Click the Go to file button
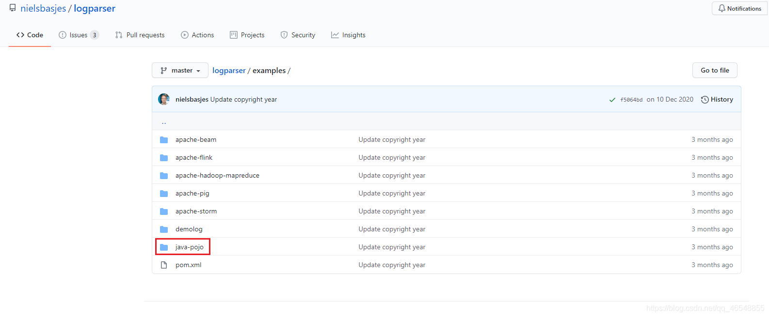 pos(715,70)
